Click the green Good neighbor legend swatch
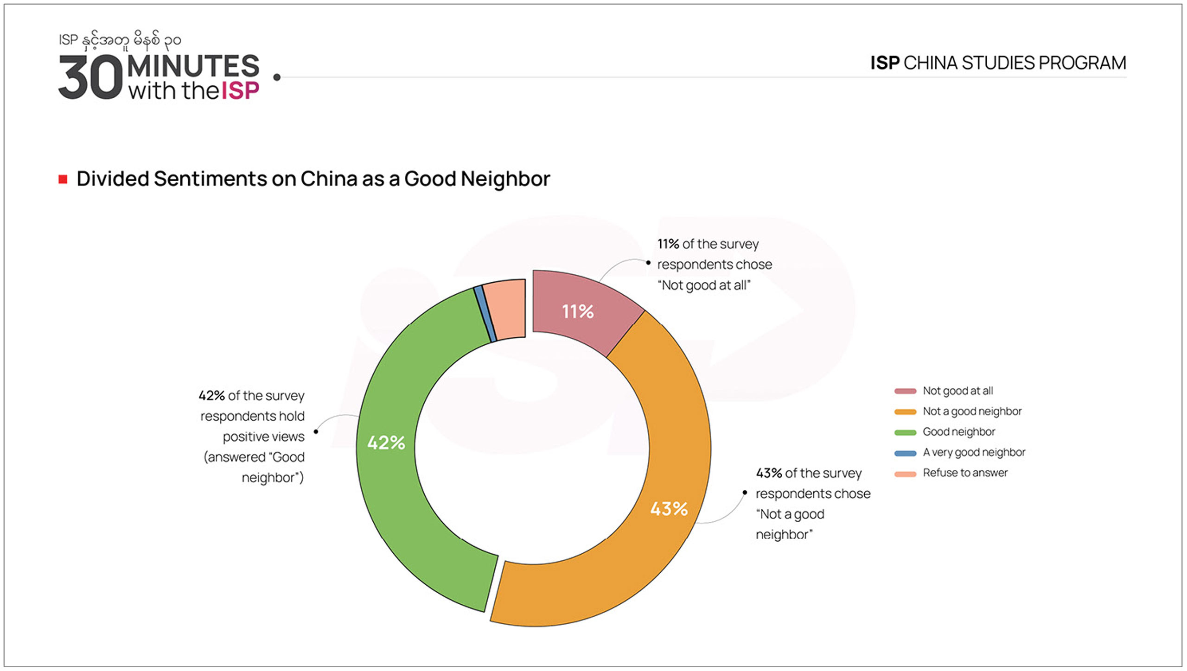Screen dimensions: 1187x671 pos(905,432)
